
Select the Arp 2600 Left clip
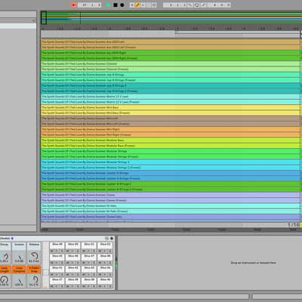[171, 42]
